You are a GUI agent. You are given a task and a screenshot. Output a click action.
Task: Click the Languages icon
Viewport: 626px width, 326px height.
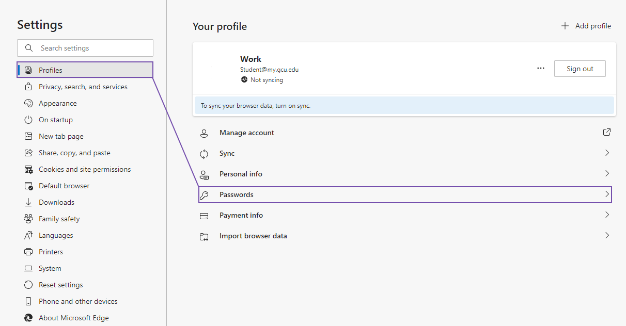[x=28, y=235]
